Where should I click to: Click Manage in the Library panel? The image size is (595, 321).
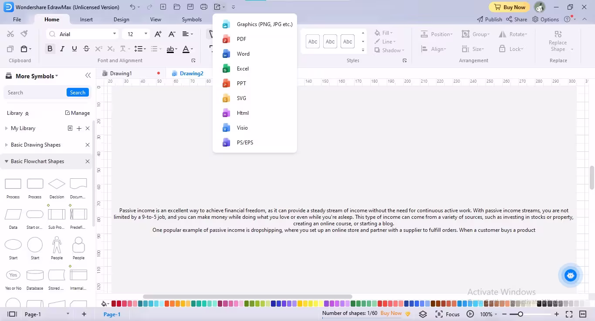[77, 113]
